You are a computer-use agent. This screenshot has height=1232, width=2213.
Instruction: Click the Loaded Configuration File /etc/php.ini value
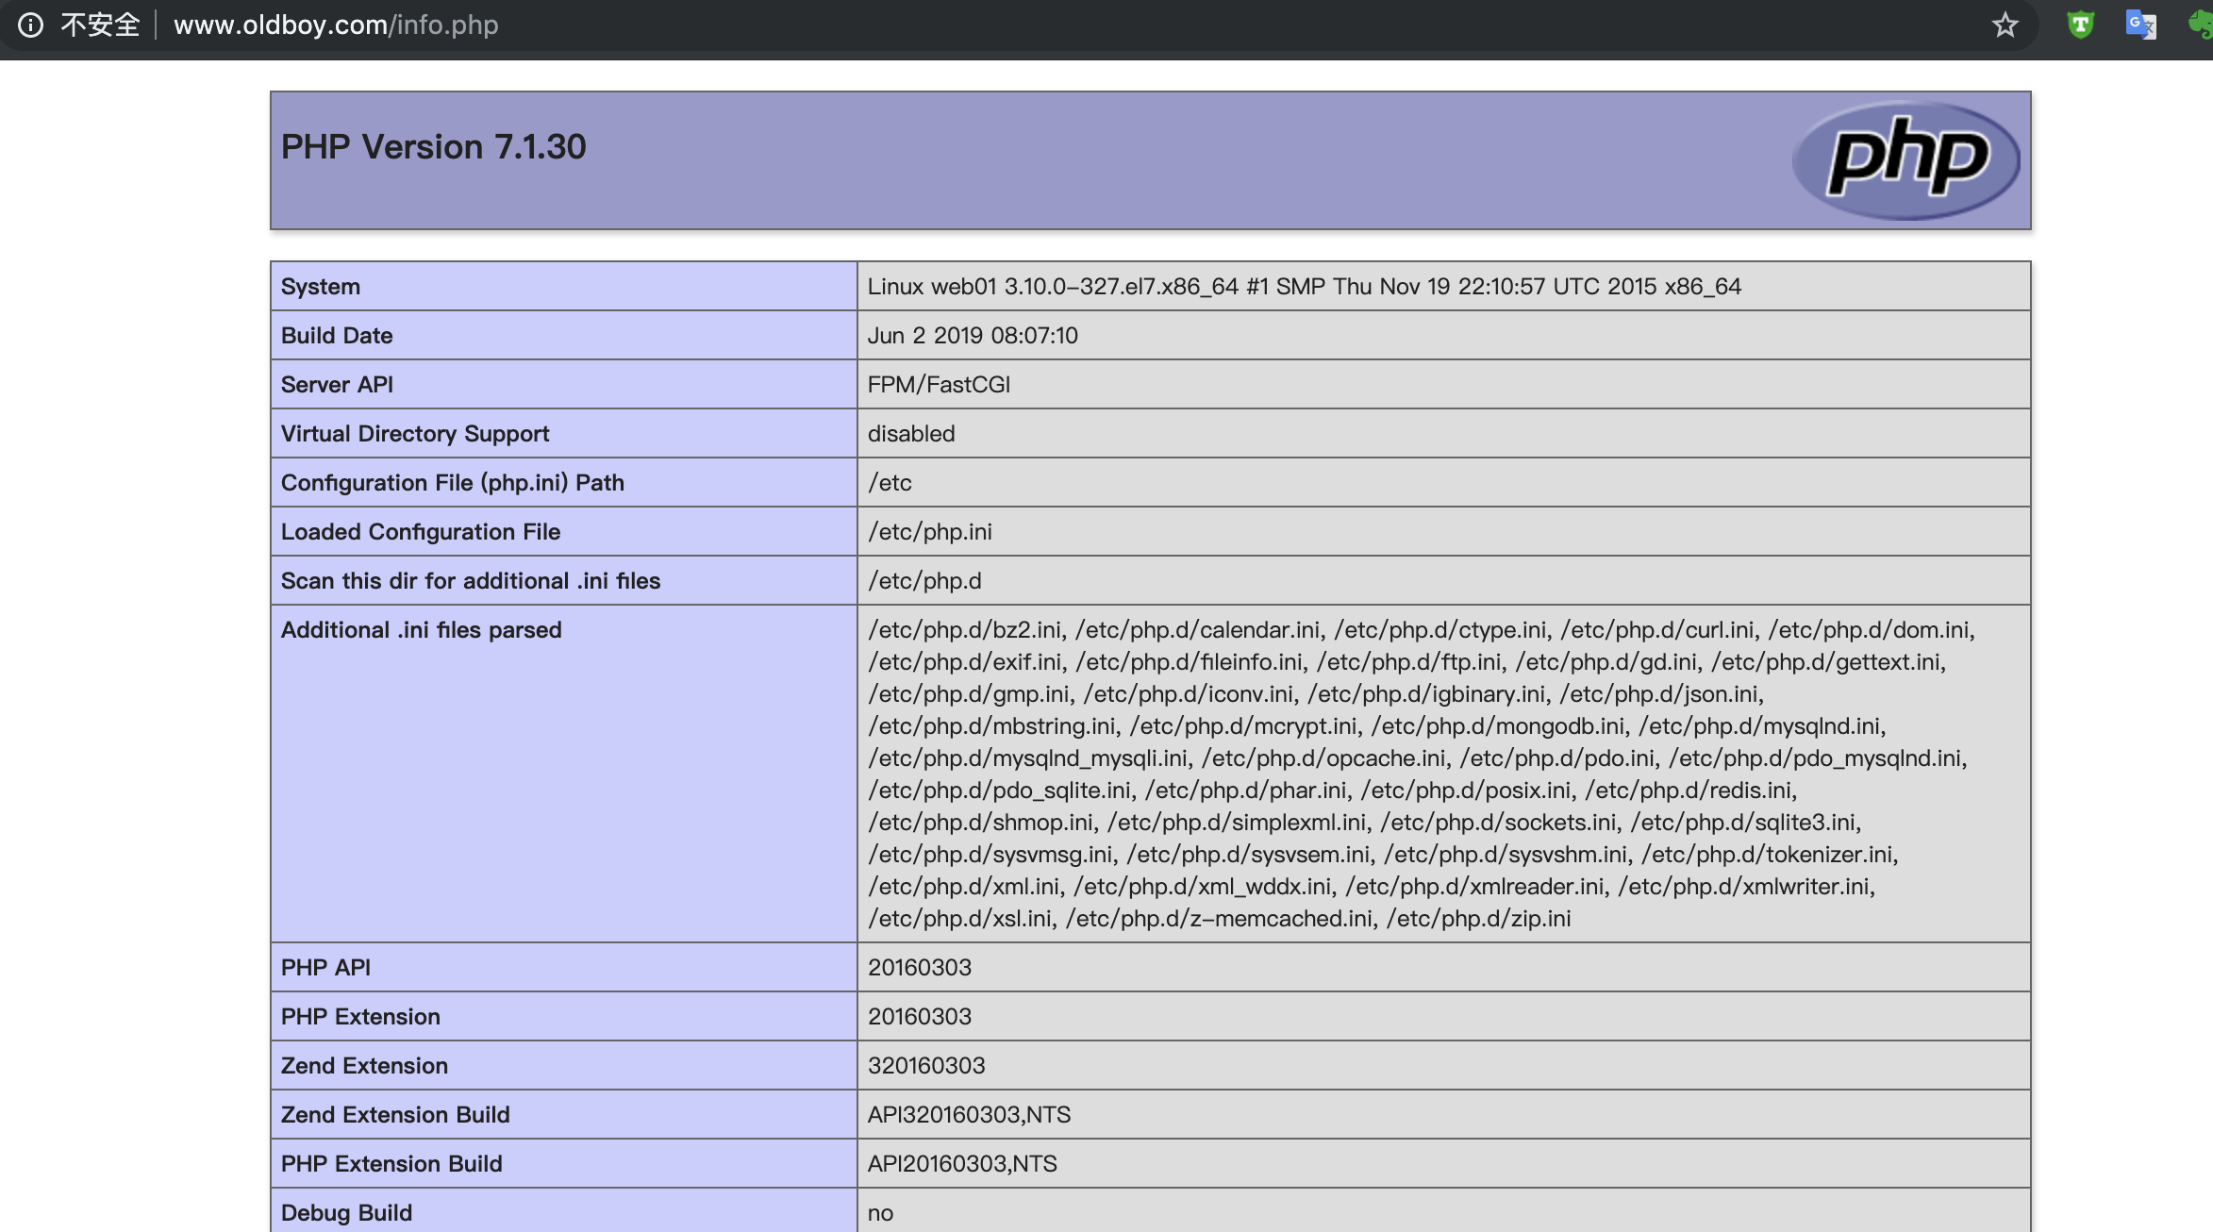tap(929, 532)
